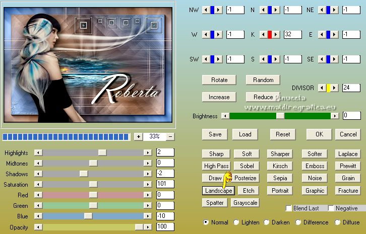Click right arrow of Highlights slider
The height and width of the screenshot is (234, 366).
pyautogui.click(x=148, y=152)
